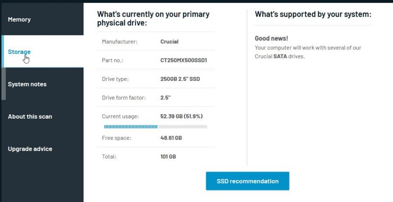Click the SSD recommendation button
The width and height of the screenshot is (393, 202).
point(248,181)
